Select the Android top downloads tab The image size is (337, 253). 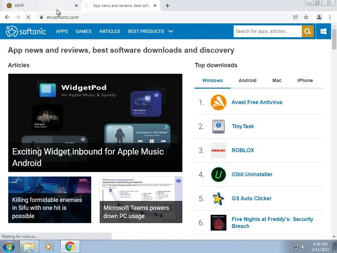coord(247,80)
